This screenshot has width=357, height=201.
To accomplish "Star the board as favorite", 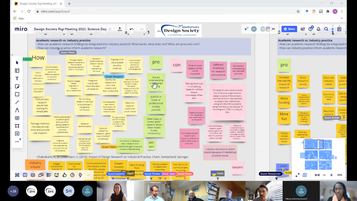I will (110, 29).
